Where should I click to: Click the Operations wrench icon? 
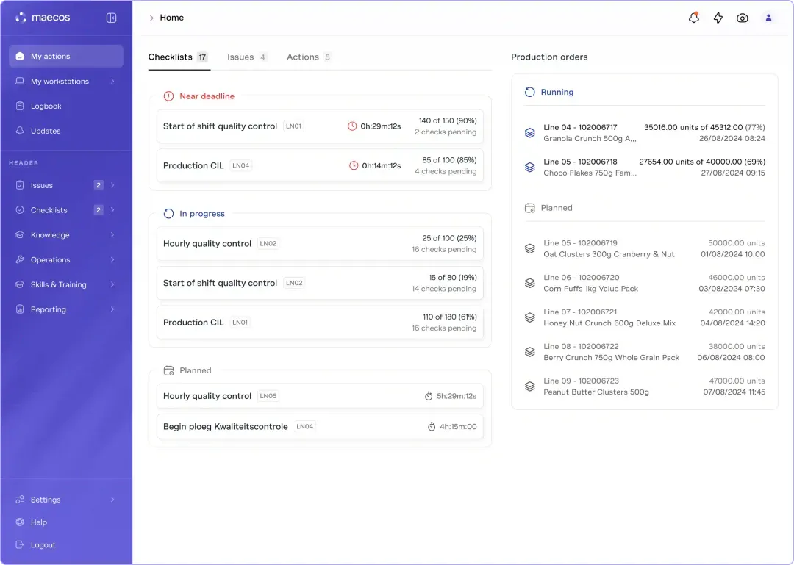[x=20, y=259]
